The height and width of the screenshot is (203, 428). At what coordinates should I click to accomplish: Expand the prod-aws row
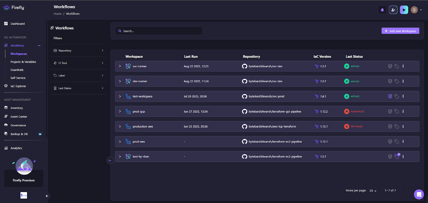click(x=120, y=142)
